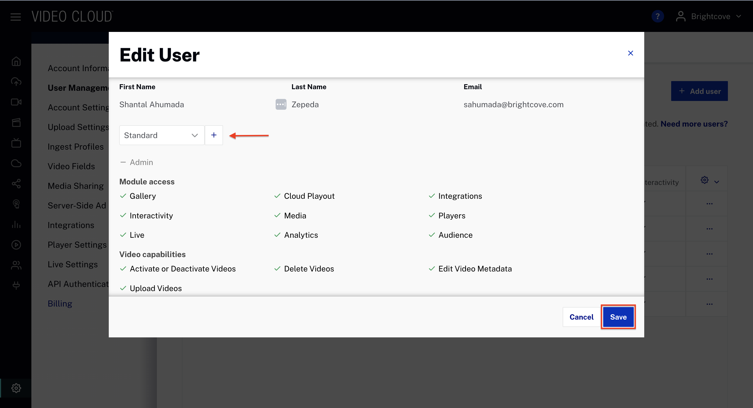Open the Social sharing module icon

click(x=16, y=184)
